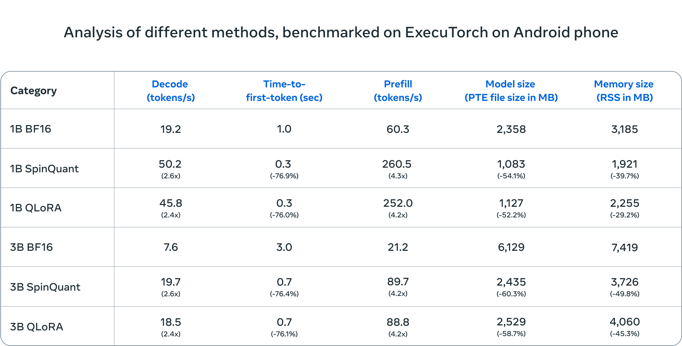Click the 3B QLoRA row label
The width and height of the screenshot is (682, 346).
[36, 327]
